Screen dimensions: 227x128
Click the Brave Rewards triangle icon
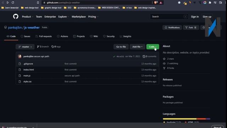pos(161,2)
